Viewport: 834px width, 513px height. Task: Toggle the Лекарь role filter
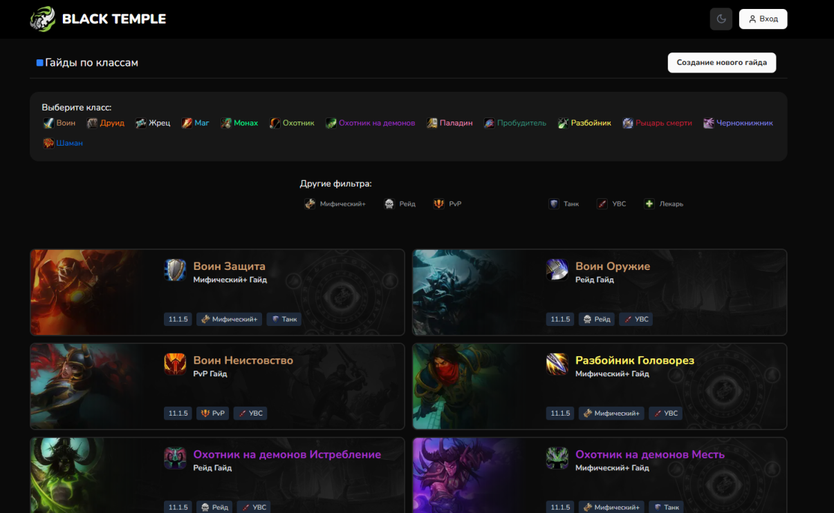point(664,204)
